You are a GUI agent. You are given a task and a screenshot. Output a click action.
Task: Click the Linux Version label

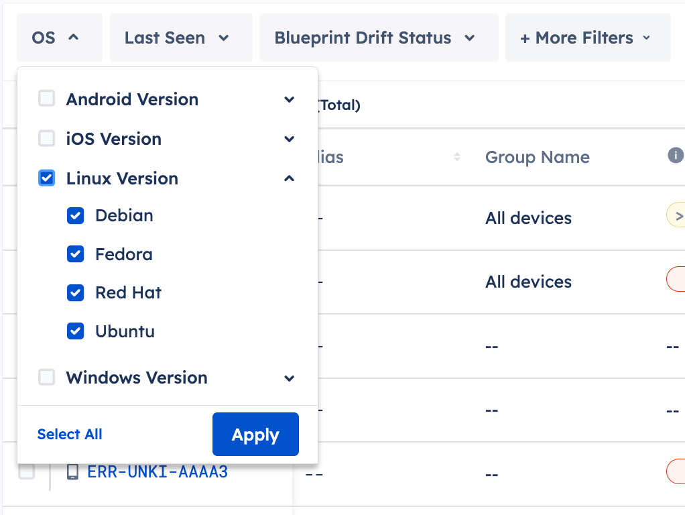point(122,178)
